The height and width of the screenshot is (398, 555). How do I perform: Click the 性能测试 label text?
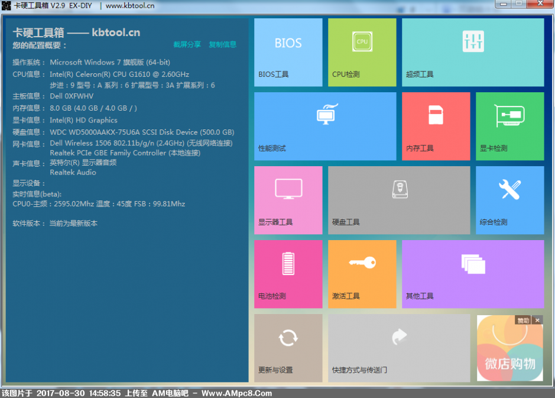pos(272,148)
